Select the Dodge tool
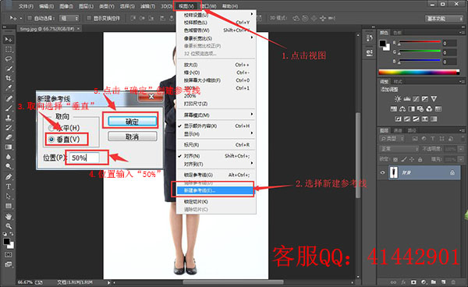468x287 pixels. [x=9, y=166]
